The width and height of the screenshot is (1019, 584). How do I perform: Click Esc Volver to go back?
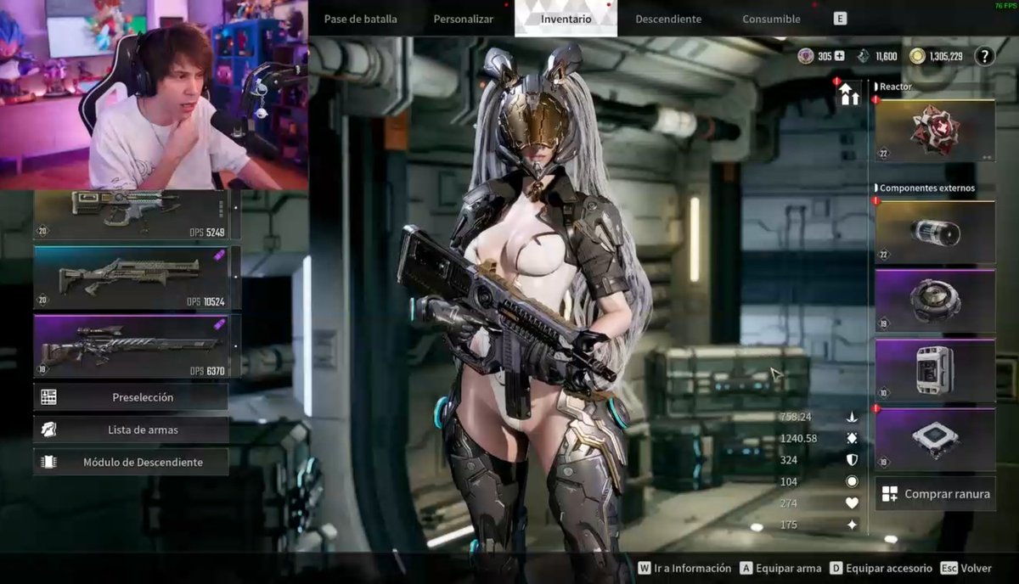(x=966, y=568)
